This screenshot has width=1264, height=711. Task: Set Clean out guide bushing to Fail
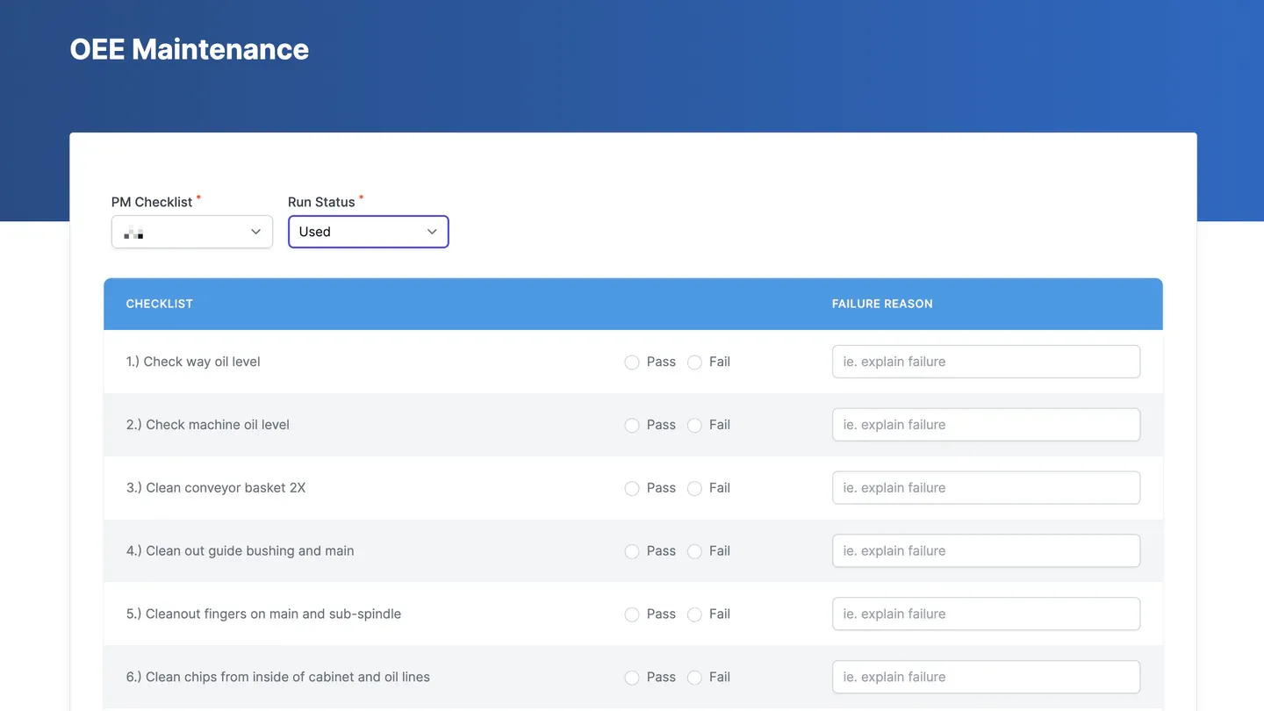694,552
